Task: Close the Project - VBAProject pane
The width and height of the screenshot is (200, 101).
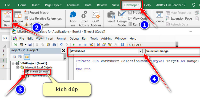Action: pyautogui.click(x=63, y=51)
